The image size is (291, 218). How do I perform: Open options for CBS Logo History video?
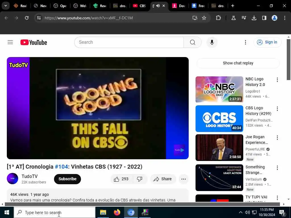(277, 109)
